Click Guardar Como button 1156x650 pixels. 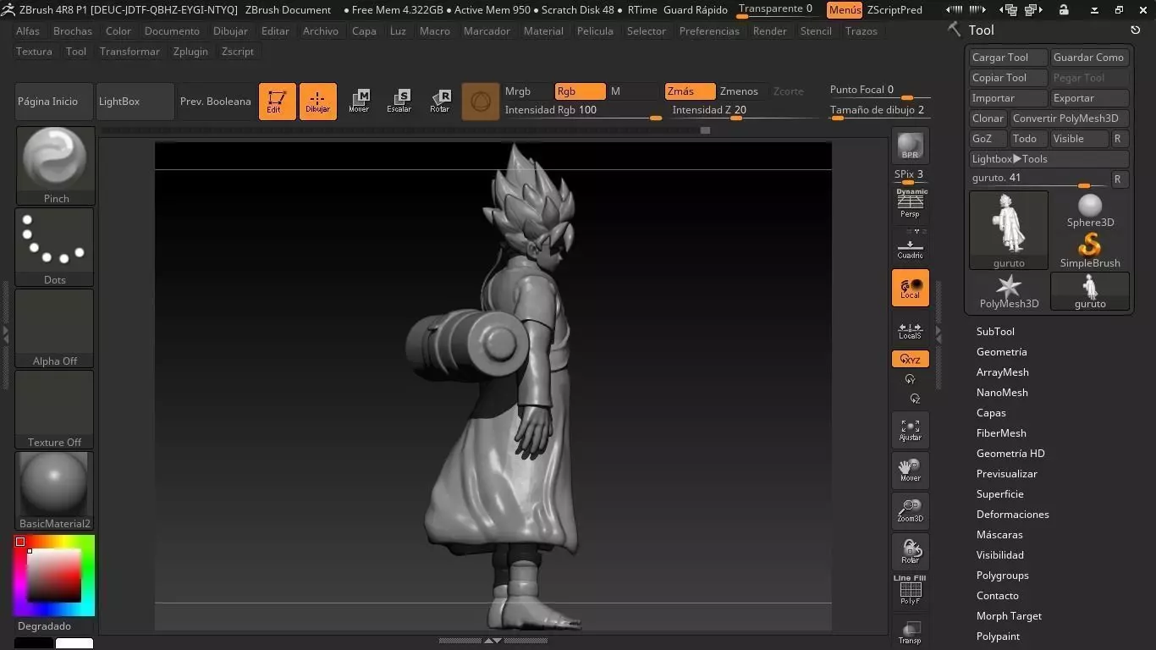1090,58
